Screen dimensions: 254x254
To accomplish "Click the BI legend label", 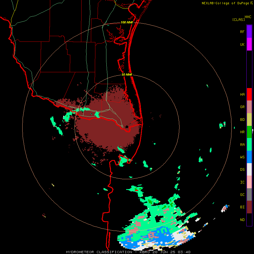I will [x=242, y=207].
